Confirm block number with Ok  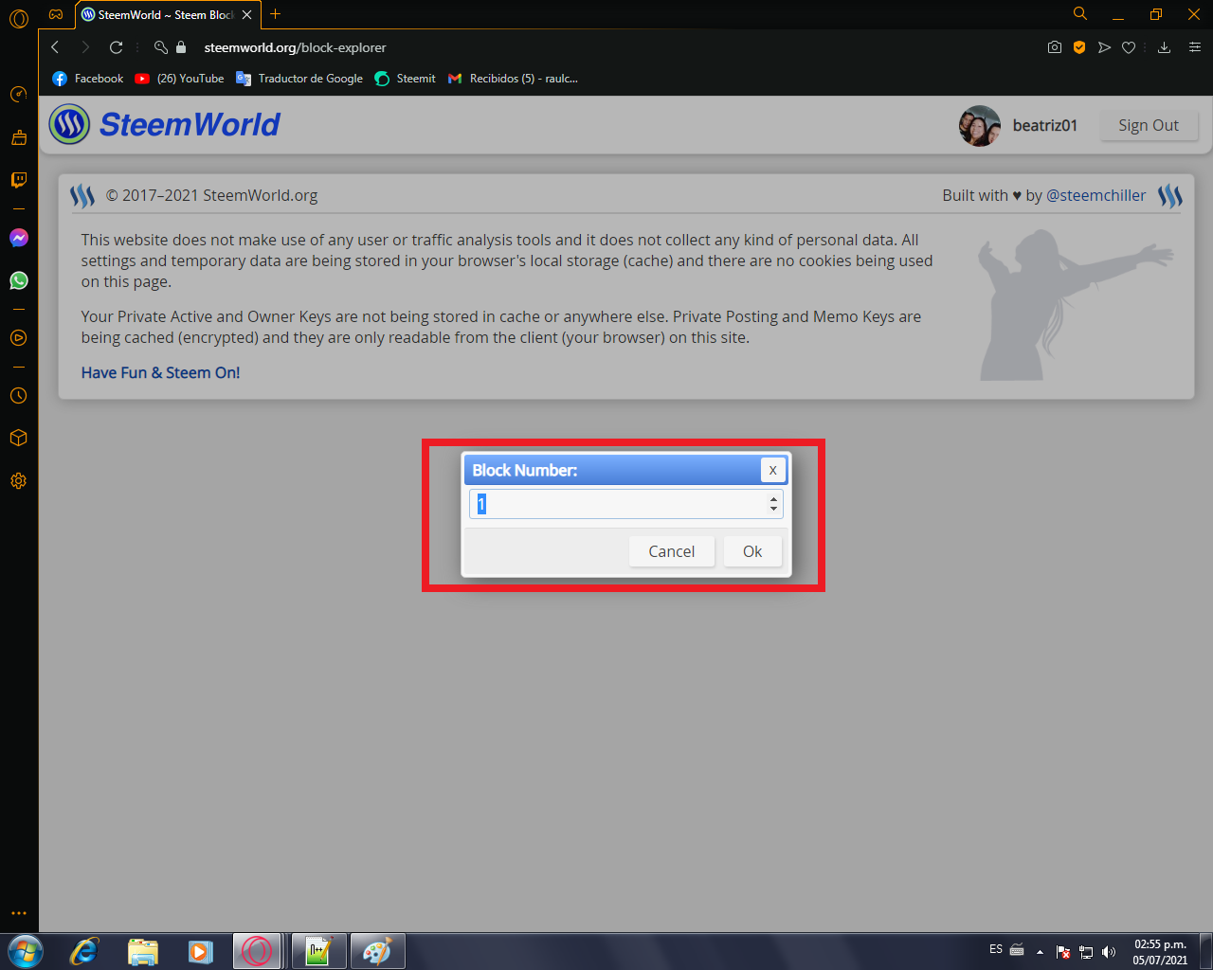(752, 551)
